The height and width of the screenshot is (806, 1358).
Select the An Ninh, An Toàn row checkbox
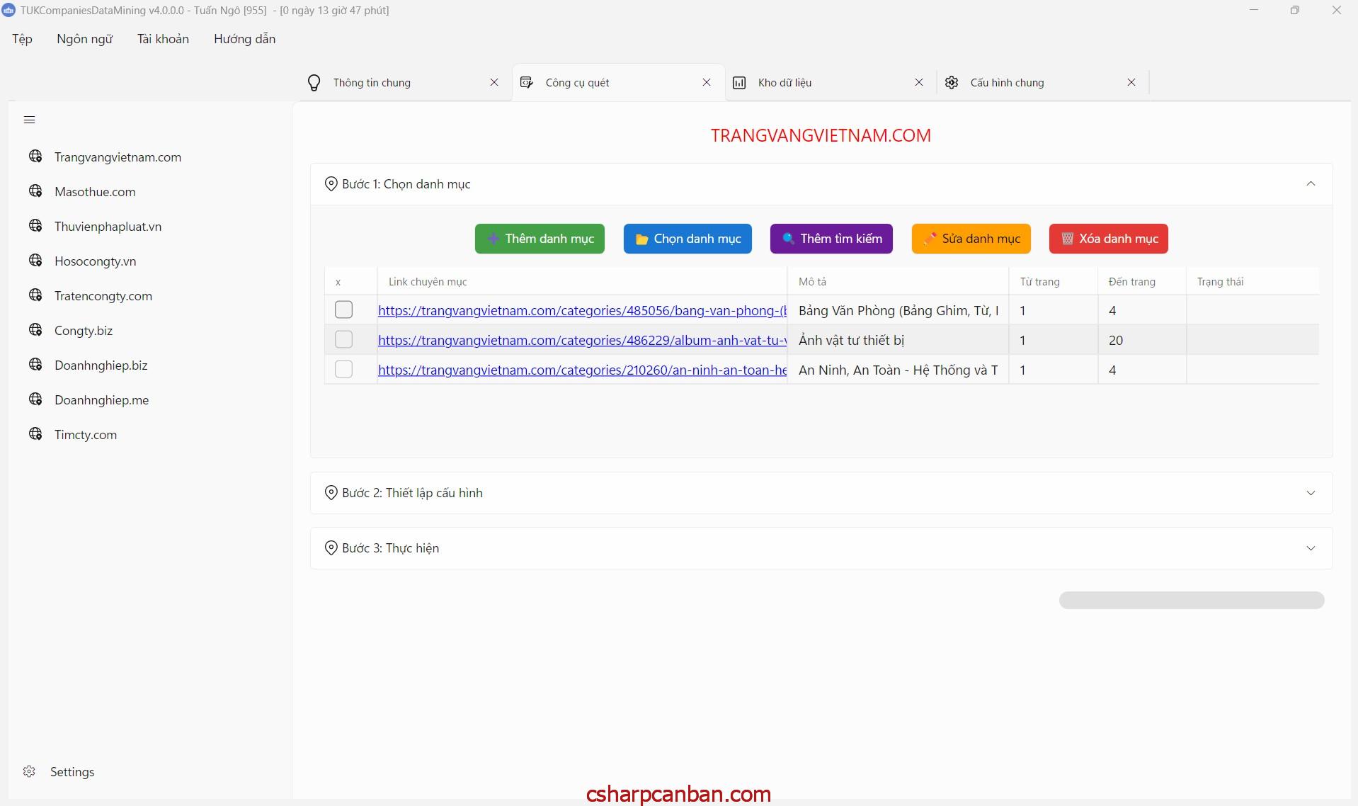click(343, 370)
